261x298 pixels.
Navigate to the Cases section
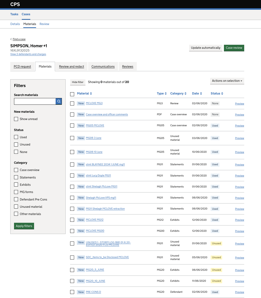tap(26, 14)
